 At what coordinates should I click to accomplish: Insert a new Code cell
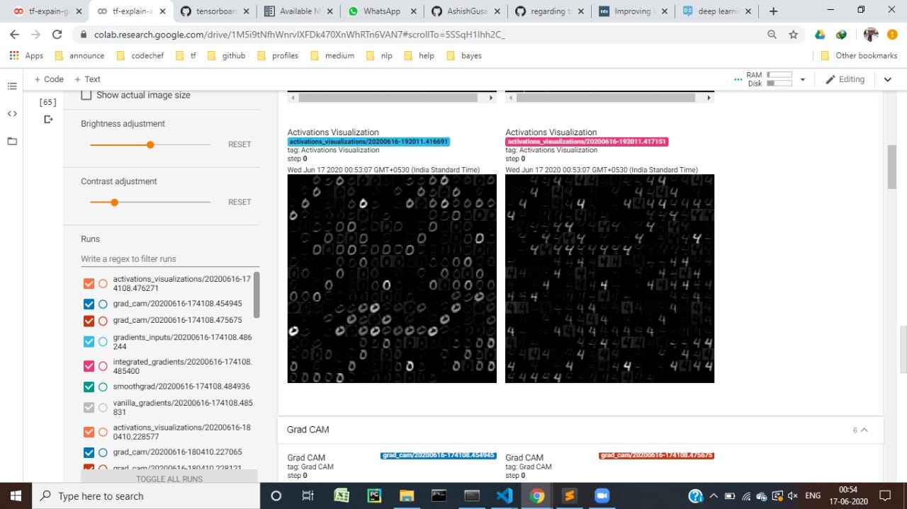pos(49,79)
